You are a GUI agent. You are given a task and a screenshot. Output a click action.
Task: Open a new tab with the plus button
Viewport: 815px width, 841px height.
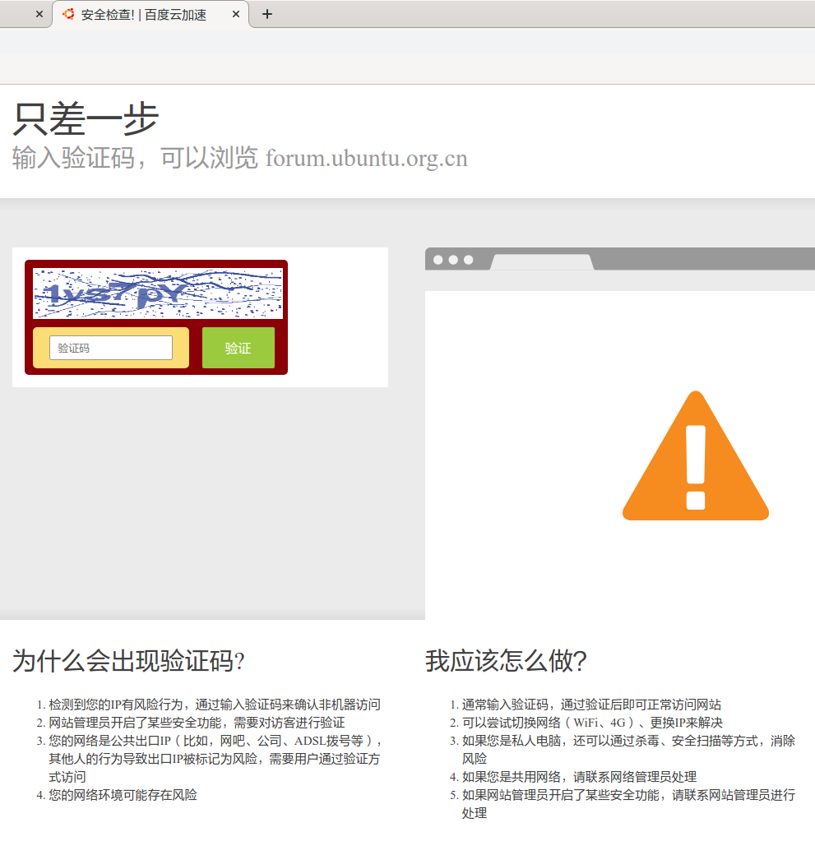coord(267,15)
